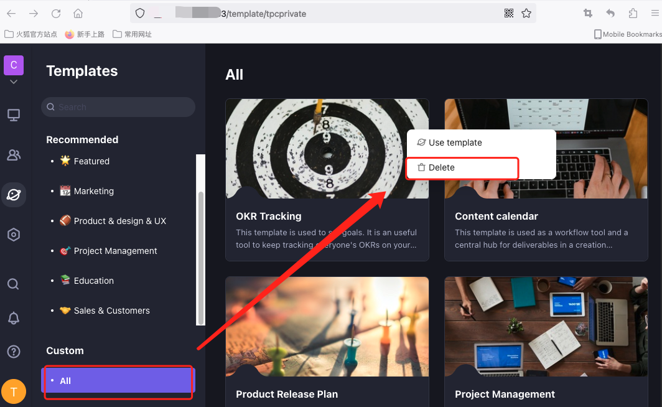This screenshot has height=407, width=662.
Task: Open help question mark icon in sidebar
Action: 14,351
